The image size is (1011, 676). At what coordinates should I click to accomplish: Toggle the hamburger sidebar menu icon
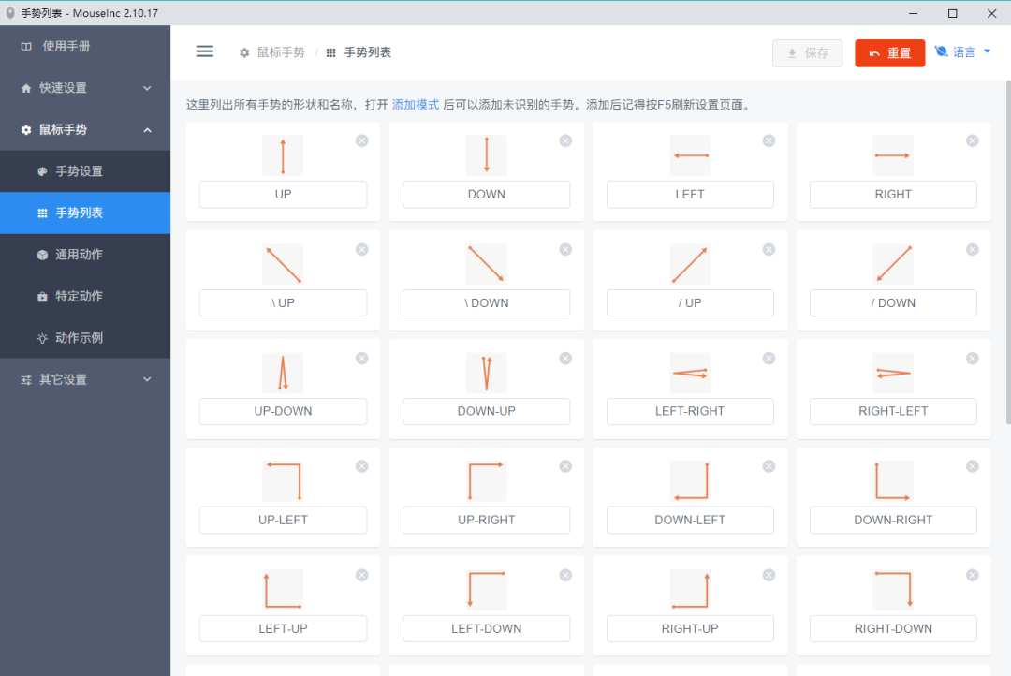(x=204, y=51)
